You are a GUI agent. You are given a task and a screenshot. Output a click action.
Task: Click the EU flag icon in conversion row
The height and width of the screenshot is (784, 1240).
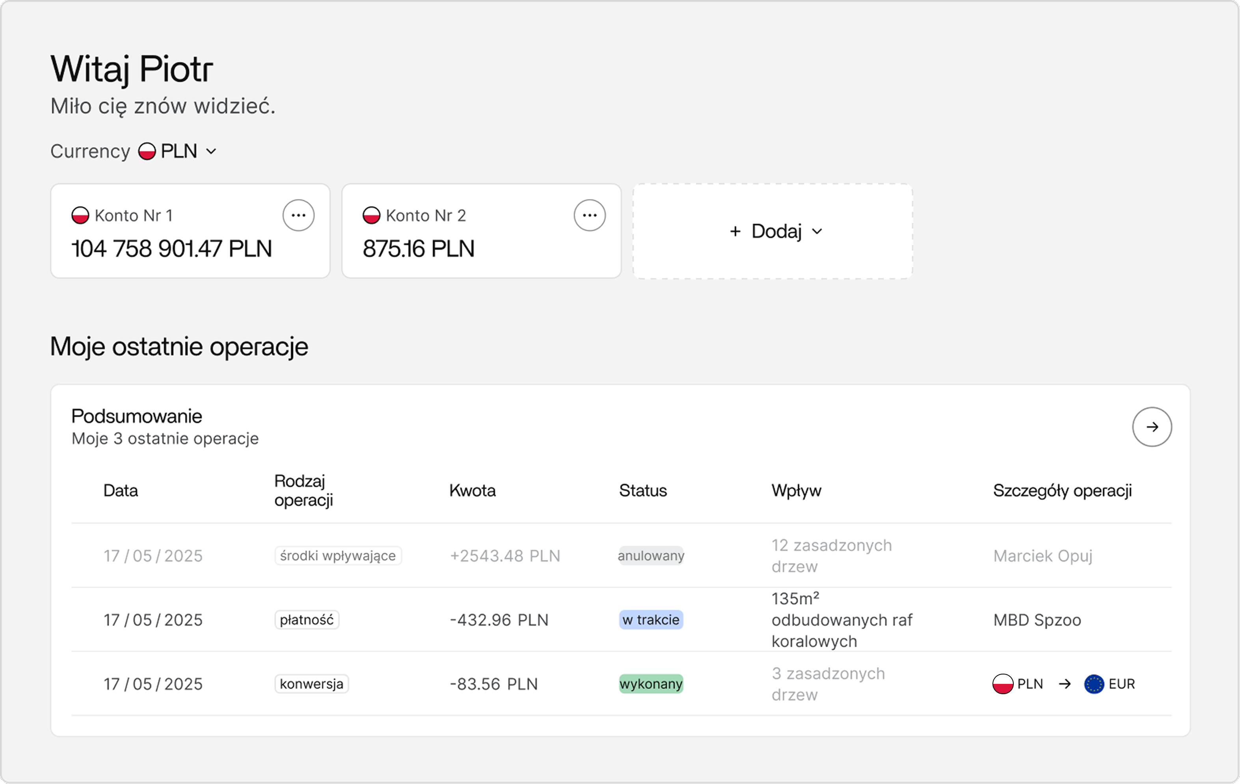pyautogui.click(x=1094, y=684)
